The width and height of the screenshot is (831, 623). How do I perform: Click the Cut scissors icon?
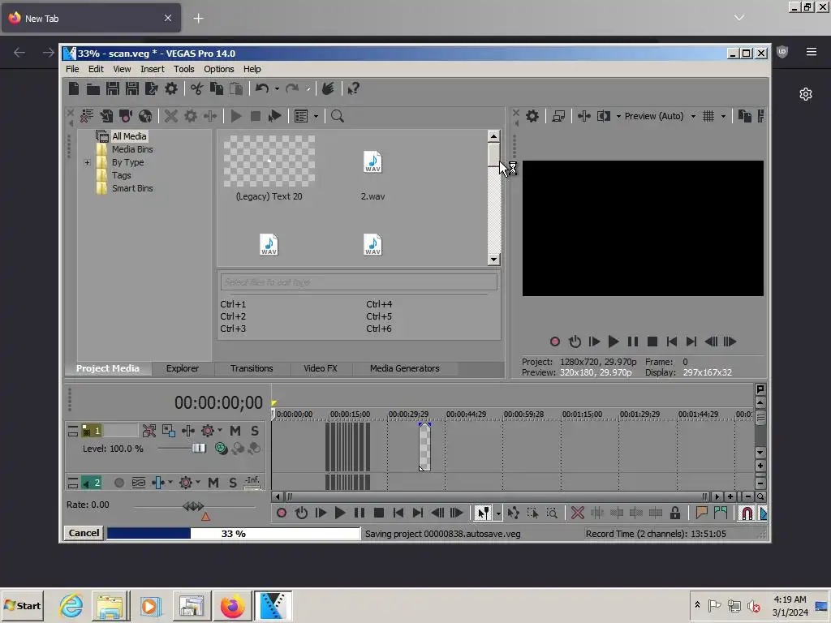coord(196,88)
